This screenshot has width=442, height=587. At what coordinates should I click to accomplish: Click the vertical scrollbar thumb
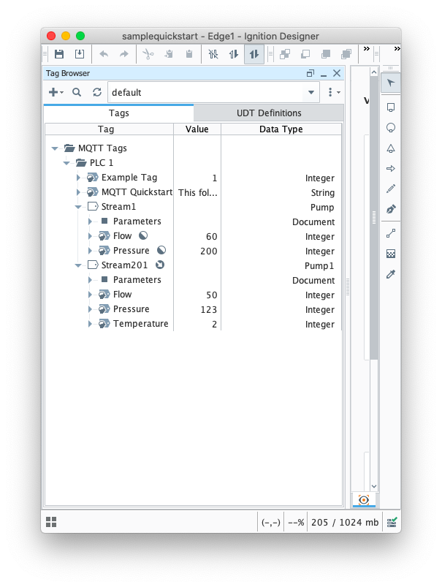[374, 218]
